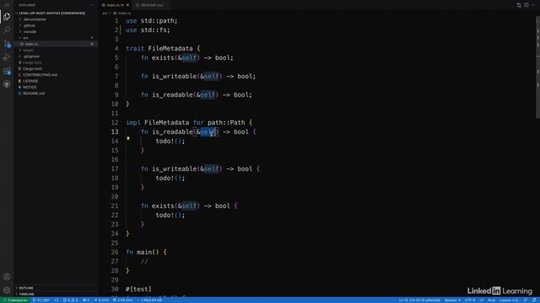Click the git branch indicator in status bar
This screenshot has height=303, width=540.
click(x=41, y=300)
